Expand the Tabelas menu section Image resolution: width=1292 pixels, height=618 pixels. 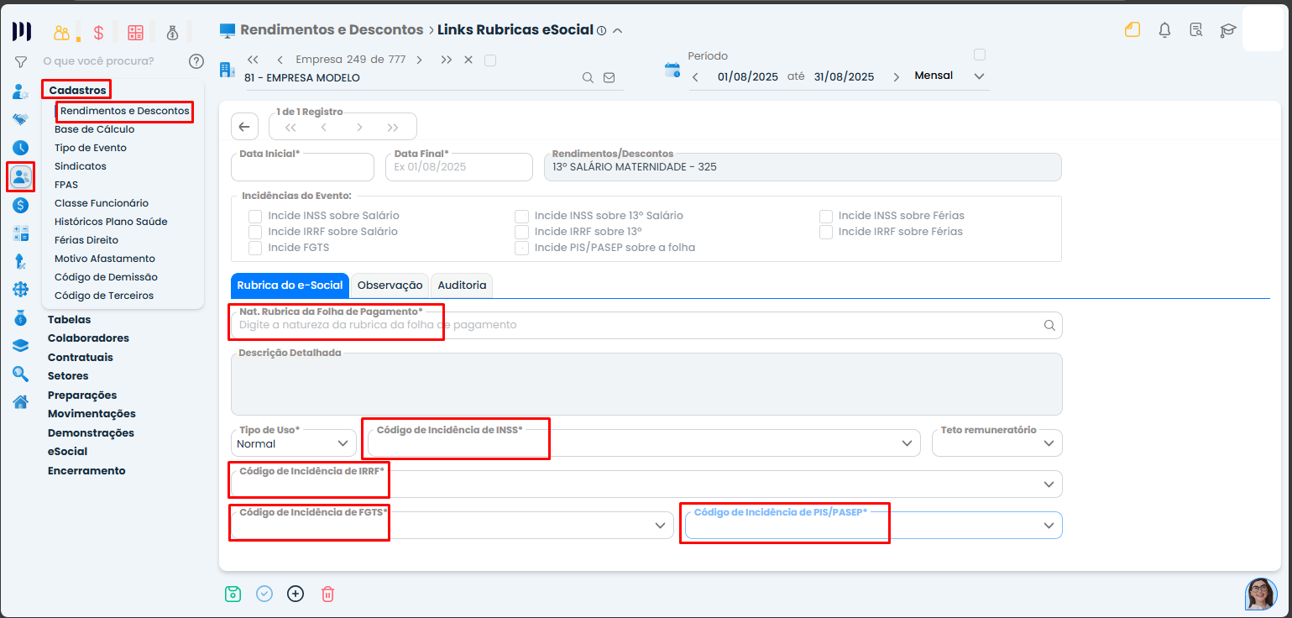(69, 320)
